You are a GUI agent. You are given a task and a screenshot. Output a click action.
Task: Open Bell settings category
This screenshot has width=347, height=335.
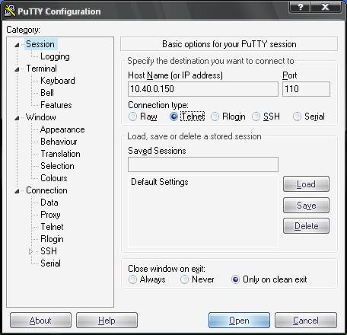tap(47, 93)
